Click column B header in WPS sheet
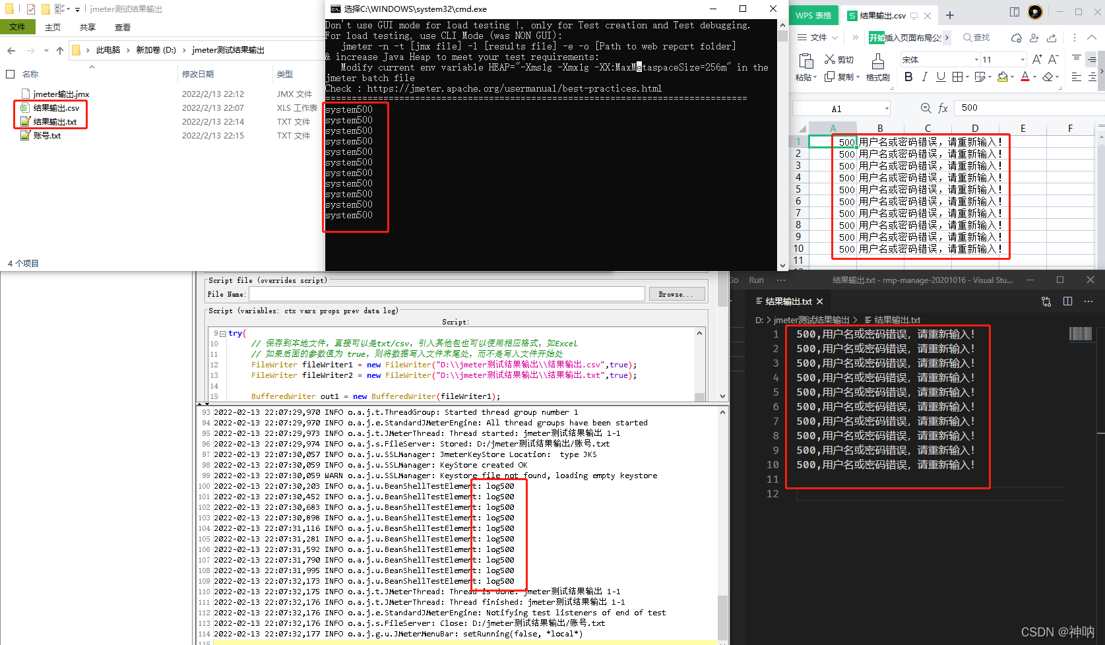The width and height of the screenshot is (1105, 645). pyautogui.click(x=880, y=129)
